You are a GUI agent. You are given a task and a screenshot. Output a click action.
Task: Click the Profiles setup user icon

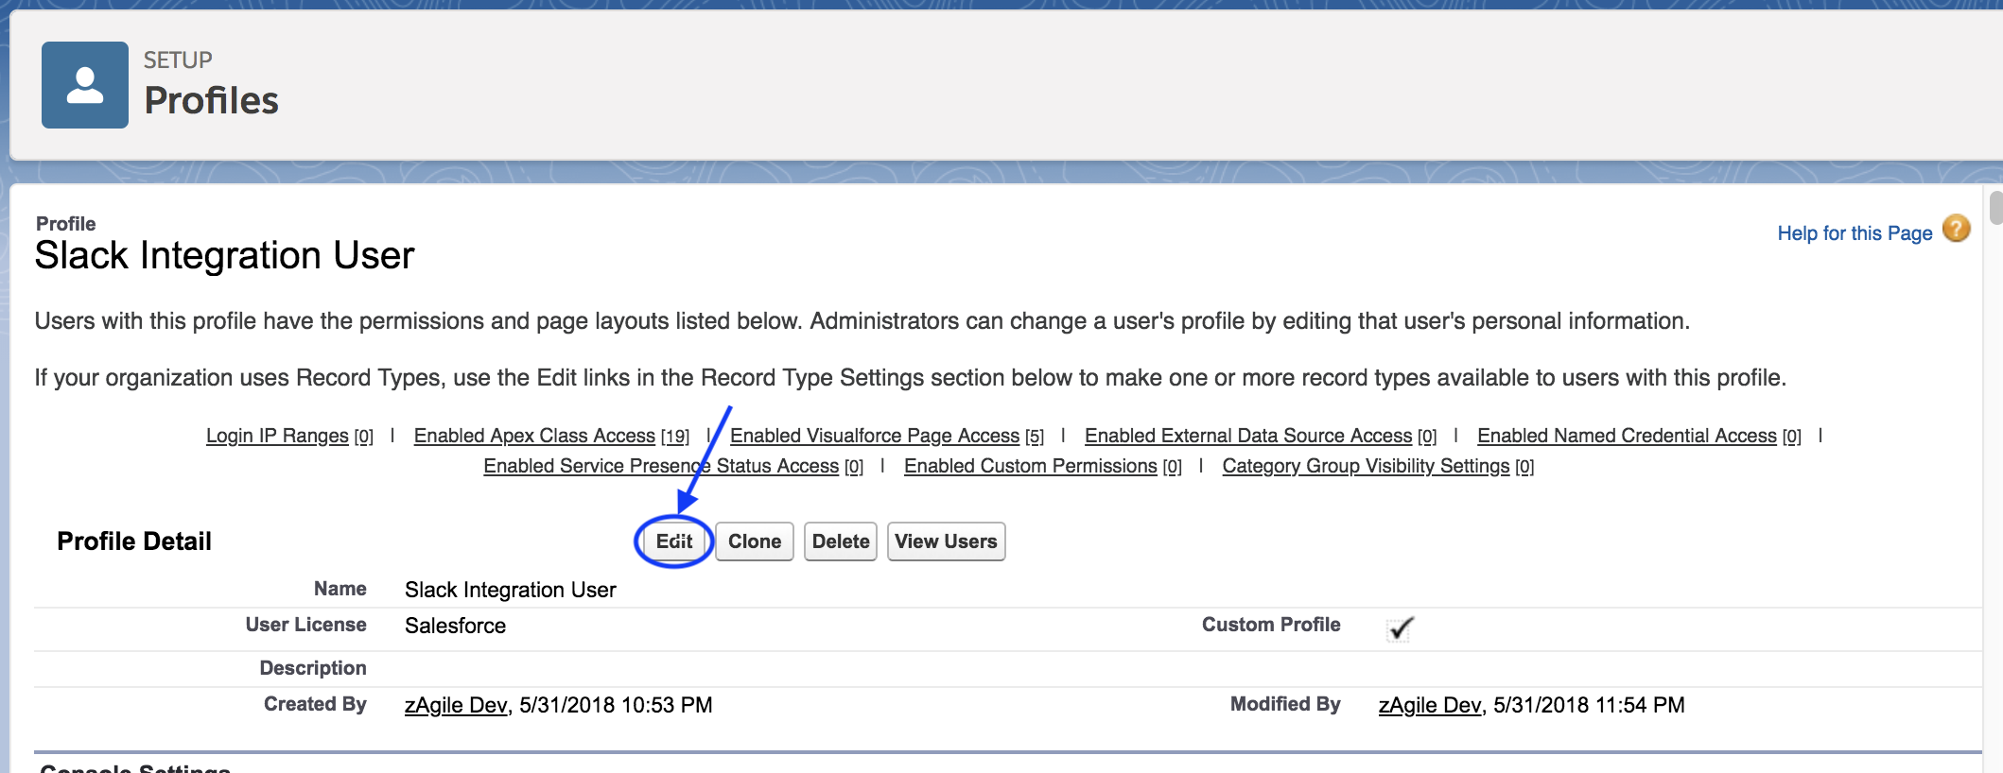(85, 85)
